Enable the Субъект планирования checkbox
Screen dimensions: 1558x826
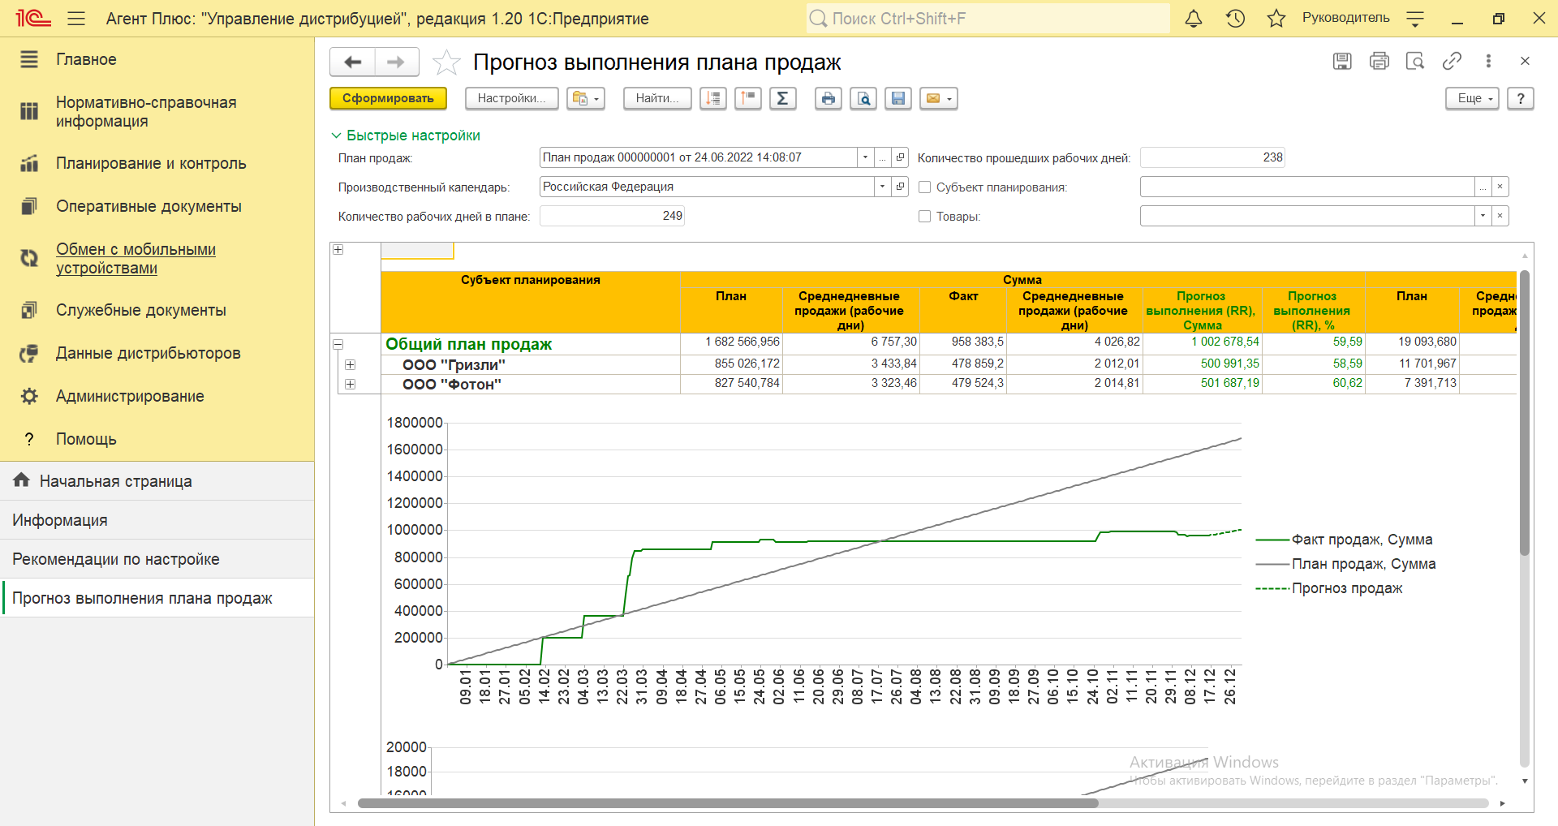(x=924, y=187)
